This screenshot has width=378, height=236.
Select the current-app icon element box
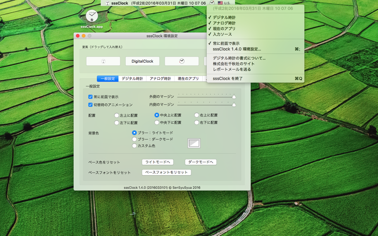click(x=103, y=61)
